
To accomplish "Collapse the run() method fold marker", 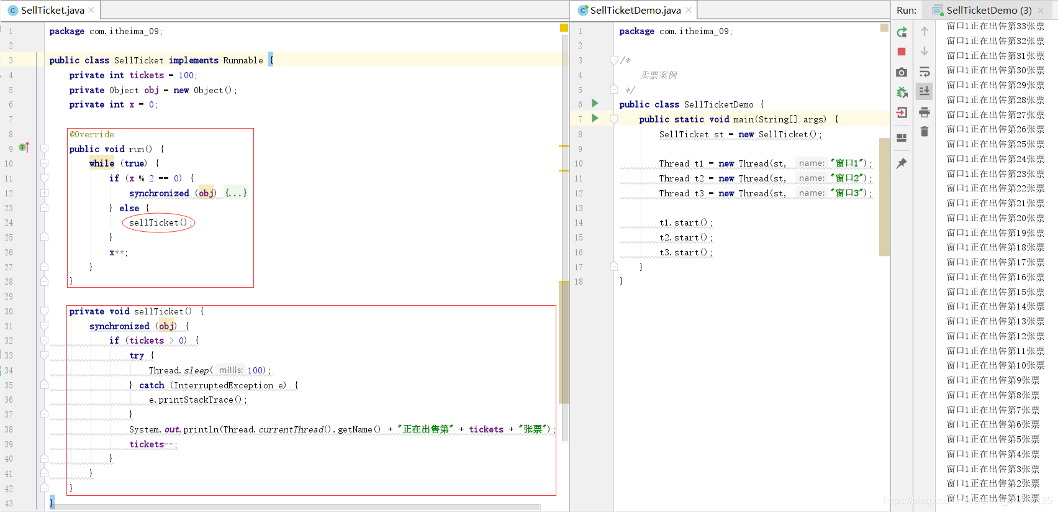I will (x=45, y=149).
